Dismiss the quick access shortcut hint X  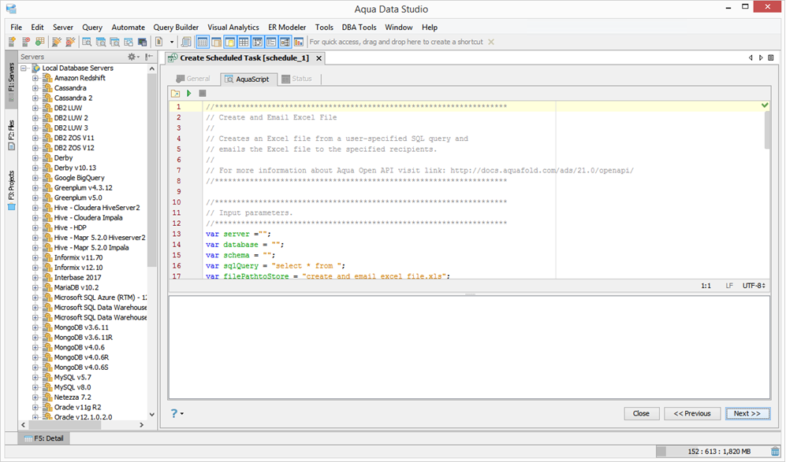point(491,42)
